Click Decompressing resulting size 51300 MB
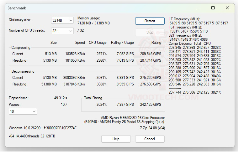The height and width of the screenshot is (154, 239). (x=49, y=84)
